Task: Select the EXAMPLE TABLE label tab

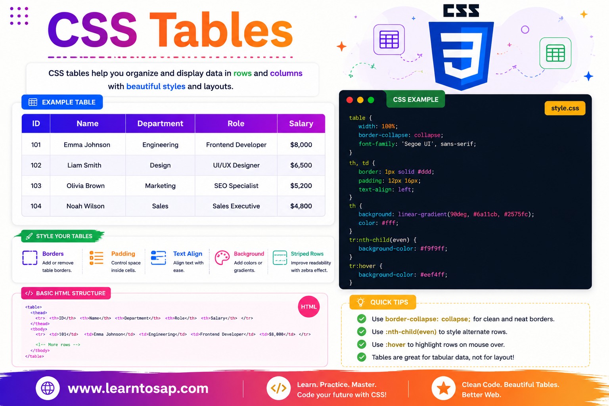Action: (62, 102)
